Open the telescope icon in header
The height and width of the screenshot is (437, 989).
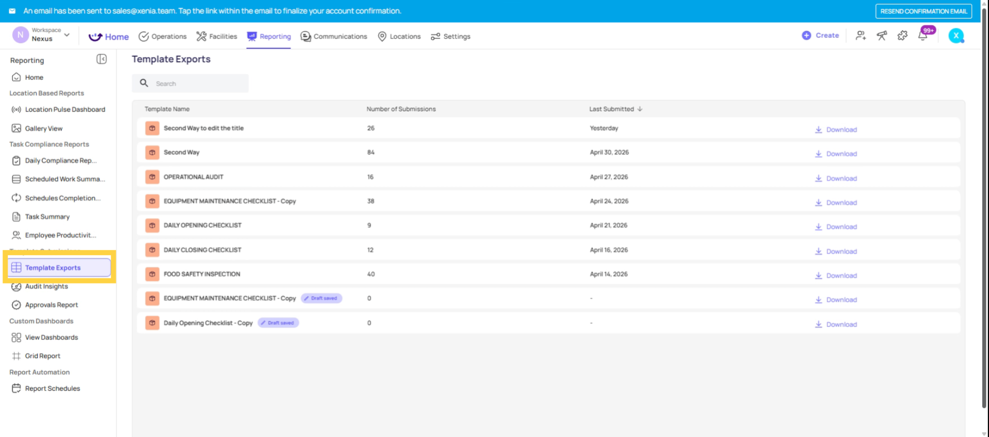coord(882,36)
